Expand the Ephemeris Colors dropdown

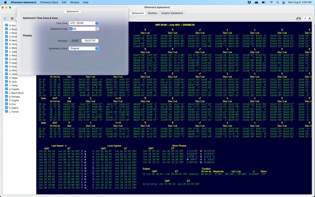[x=84, y=49]
